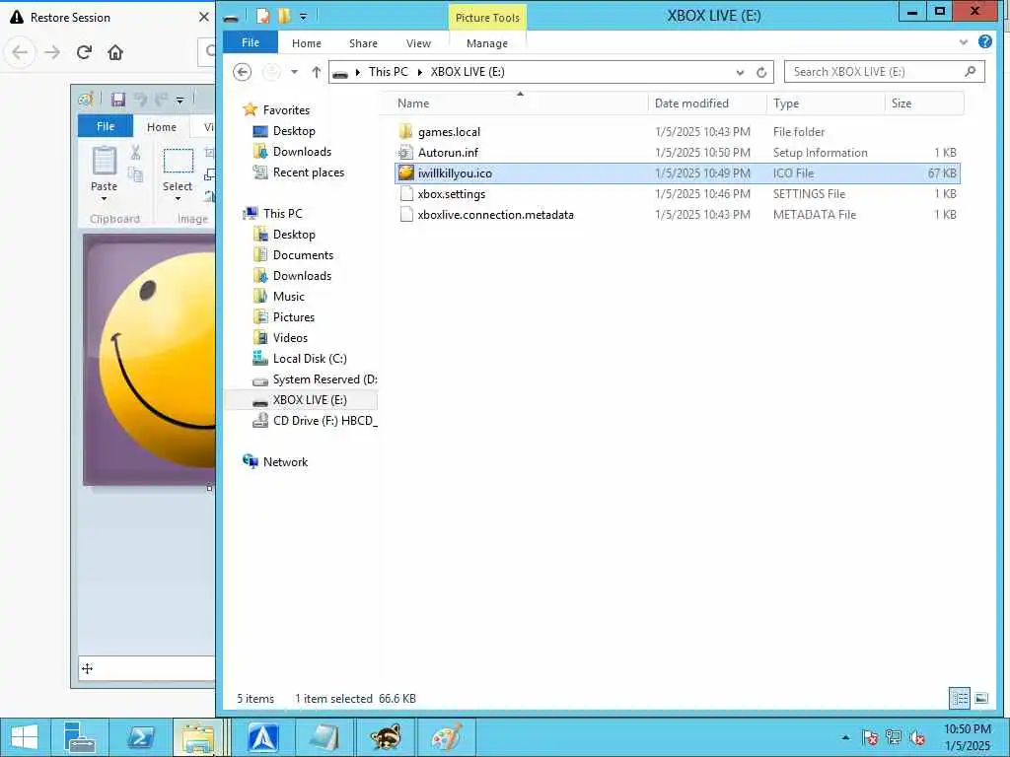Click the Cut scissors icon in Paint
Screen dimensions: 1010x757
coord(135,153)
